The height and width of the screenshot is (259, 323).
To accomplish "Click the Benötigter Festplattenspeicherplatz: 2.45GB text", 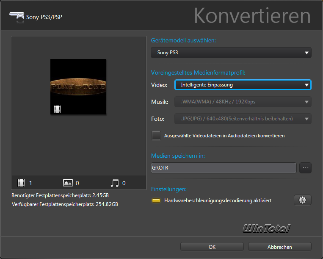I will tap(60, 195).
